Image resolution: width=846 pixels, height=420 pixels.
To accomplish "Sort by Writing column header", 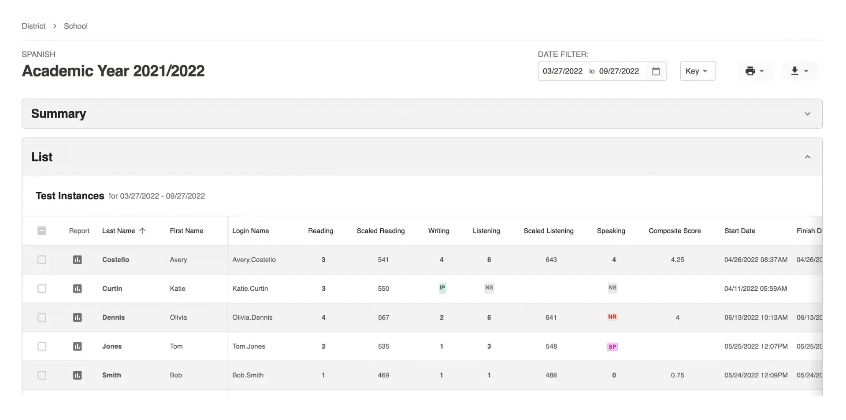I will [439, 231].
